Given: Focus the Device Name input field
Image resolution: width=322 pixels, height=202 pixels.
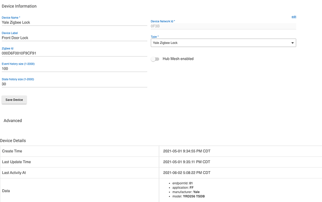Looking at the screenshot, I should (x=75, y=22).
